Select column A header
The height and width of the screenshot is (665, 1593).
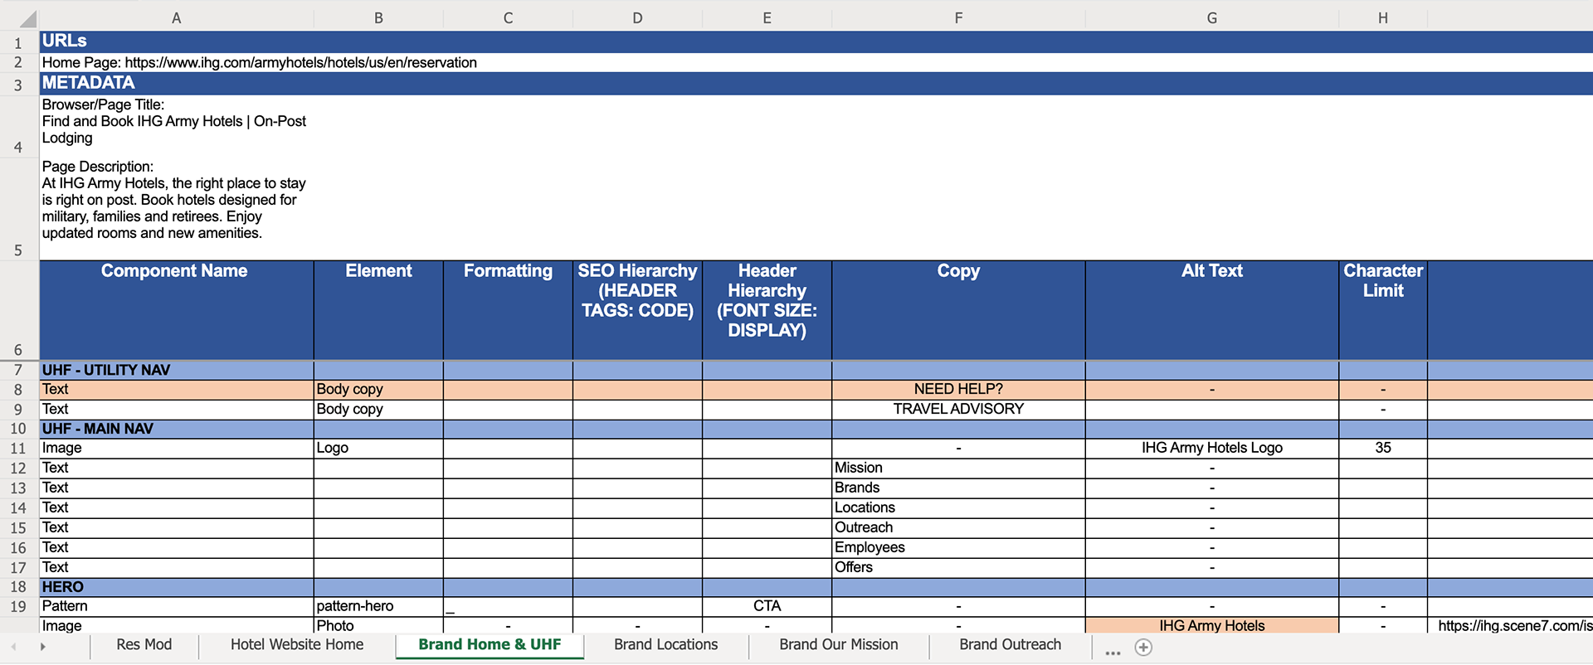click(x=176, y=18)
